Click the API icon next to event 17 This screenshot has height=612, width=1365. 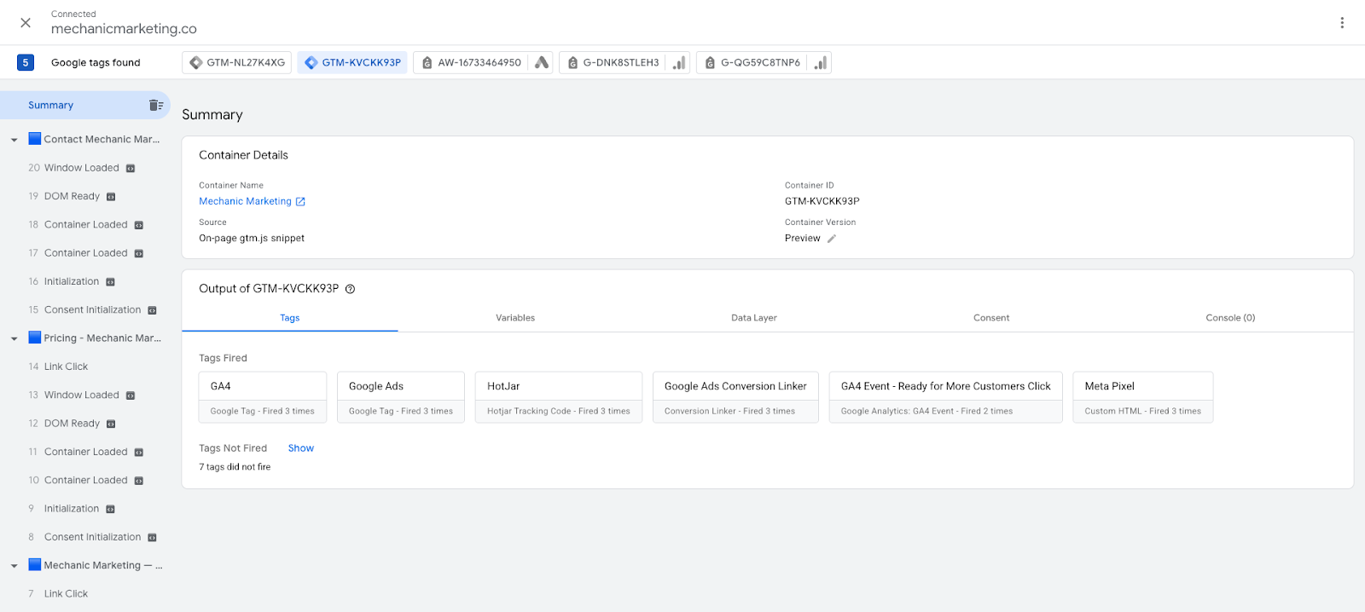(x=139, y=253)
